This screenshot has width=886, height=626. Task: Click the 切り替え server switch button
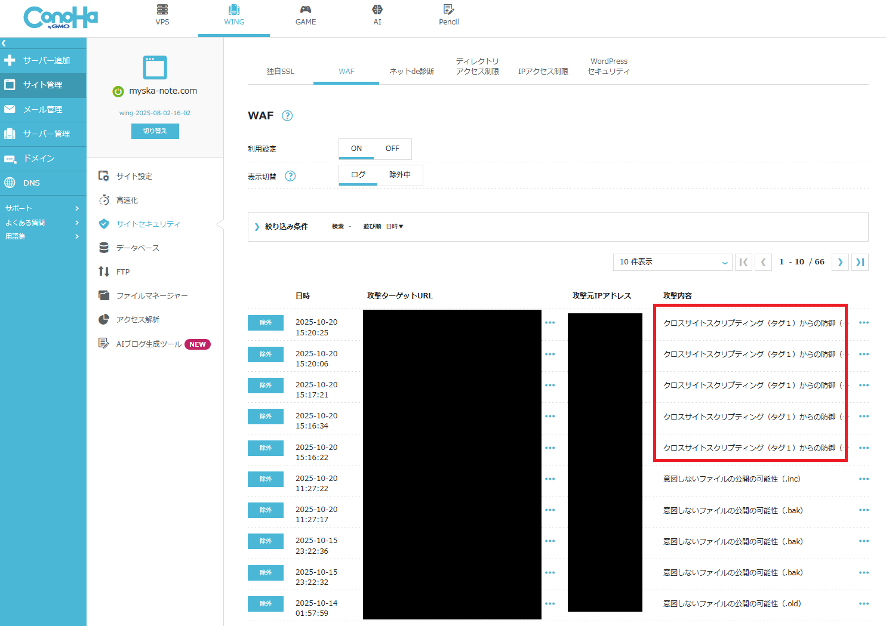pos(155,131)
